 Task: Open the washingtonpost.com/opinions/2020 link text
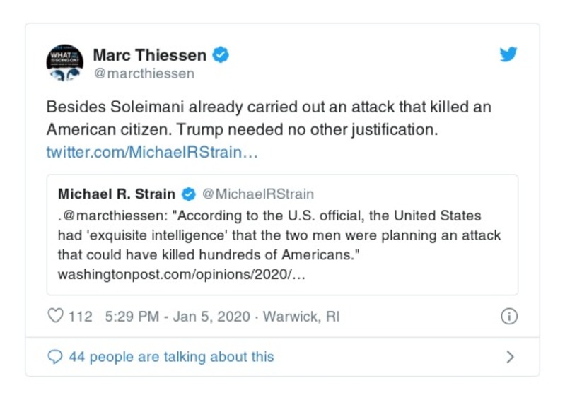182,273
